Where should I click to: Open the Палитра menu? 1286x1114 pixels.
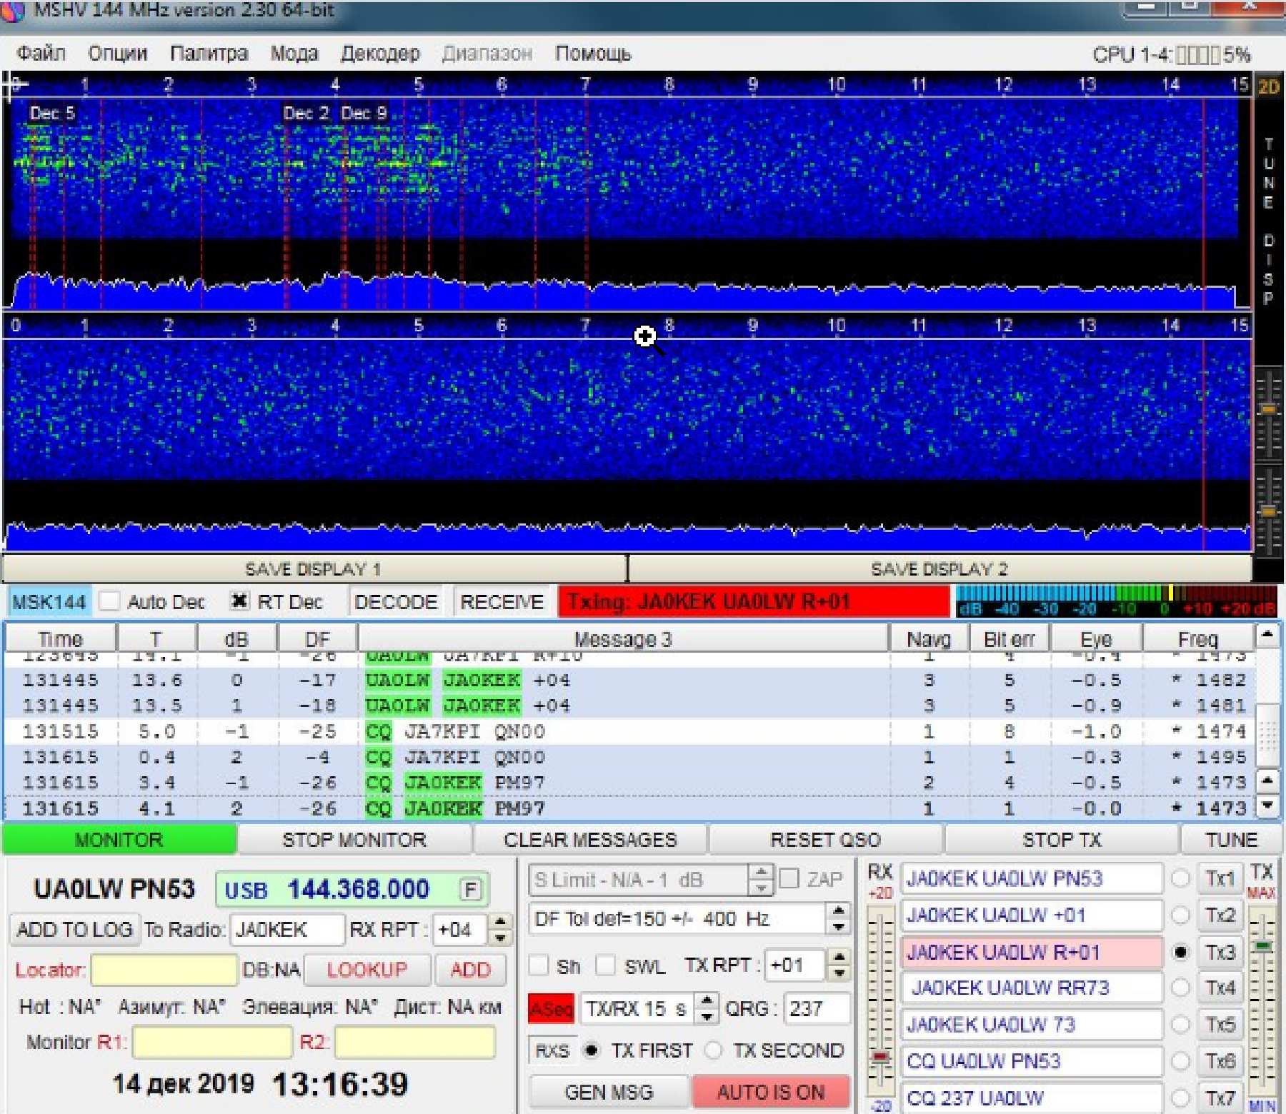209,54
